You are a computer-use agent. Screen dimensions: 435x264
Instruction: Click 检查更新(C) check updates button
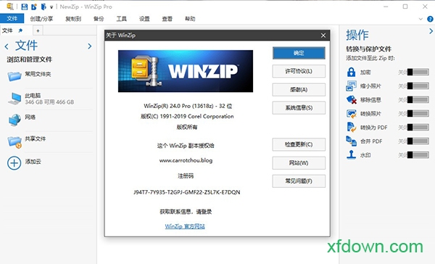[x=299, y=144]
